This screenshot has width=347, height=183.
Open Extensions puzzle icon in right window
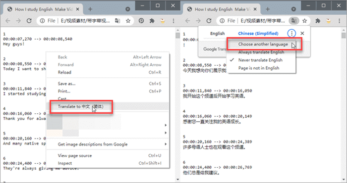click(x=318, y=21)
